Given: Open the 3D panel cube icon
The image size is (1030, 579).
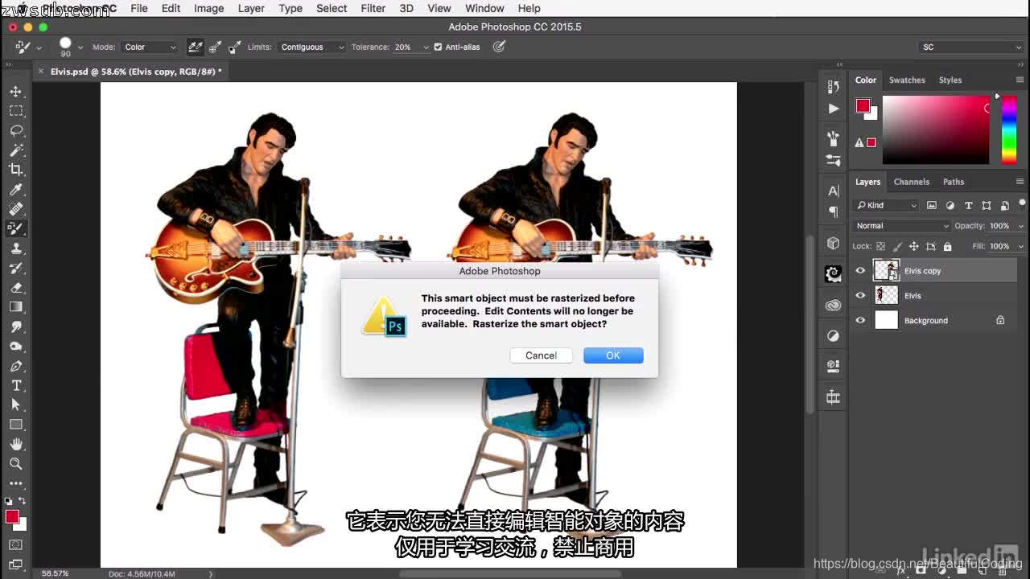Looking at the screenshot, I should (x=833, y=243).
